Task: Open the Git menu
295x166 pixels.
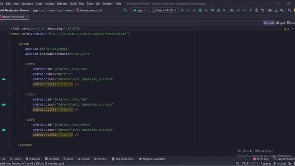Action: pyautogui.click(x=98, y=4)
